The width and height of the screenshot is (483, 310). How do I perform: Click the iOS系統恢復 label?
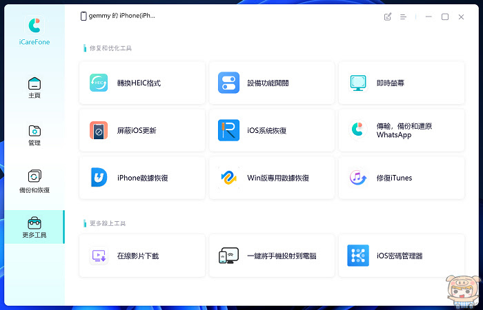click(x=267, y=130)
